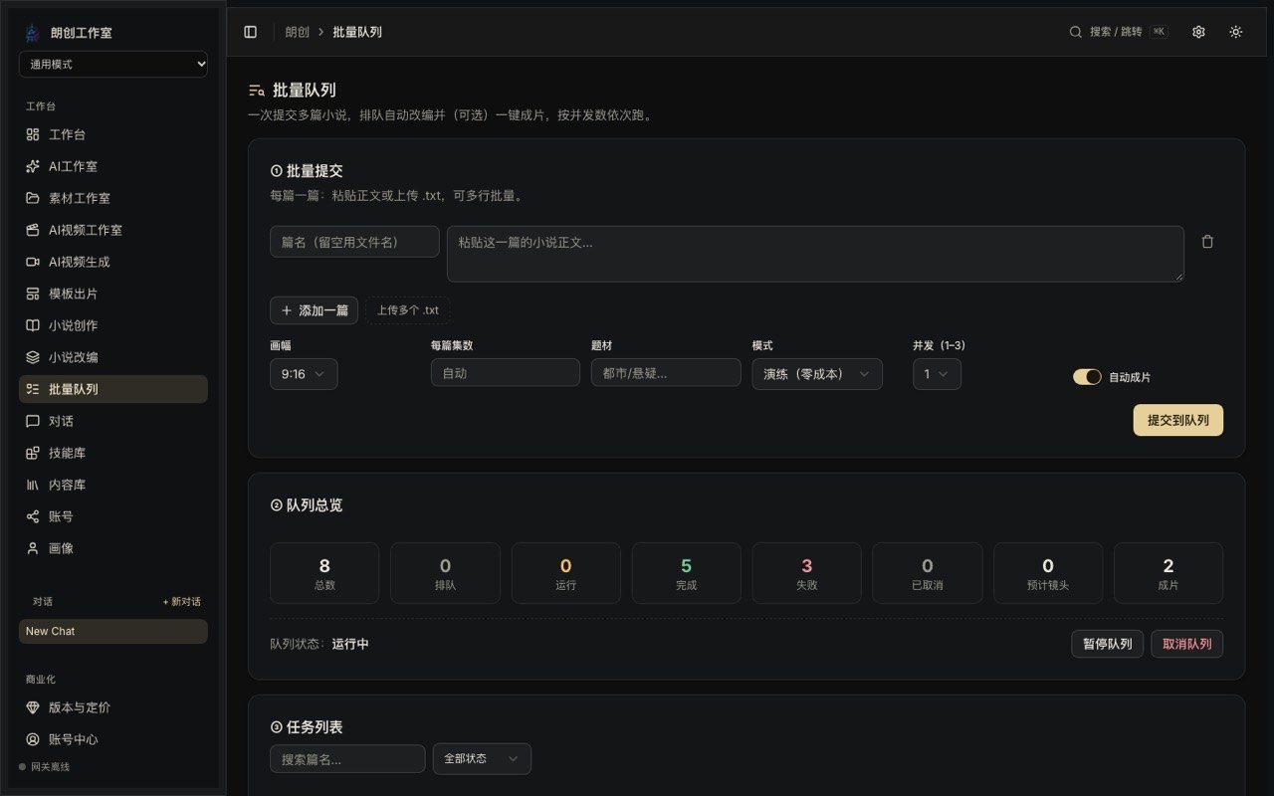
Task: Open 技能库 blocks icon
Action: [x=33, y=453]
